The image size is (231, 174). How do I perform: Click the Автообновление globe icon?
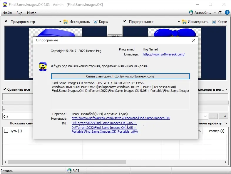point(191,13)
